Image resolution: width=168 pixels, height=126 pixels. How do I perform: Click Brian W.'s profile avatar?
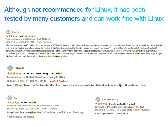coord(8,32)
